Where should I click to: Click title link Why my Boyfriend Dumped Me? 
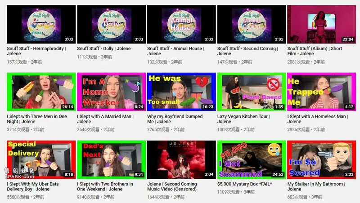pos(175,119)
